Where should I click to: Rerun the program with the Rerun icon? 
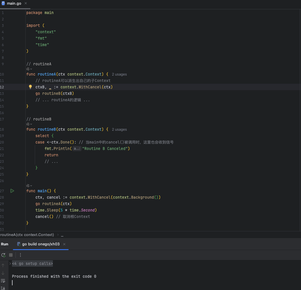click(x=4, y=255)
